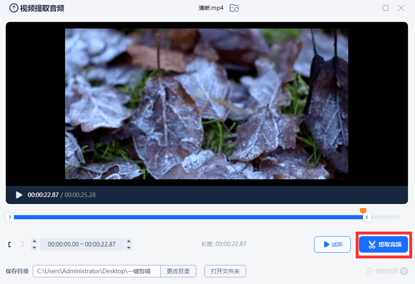Image resolution: width=415 pixels, height=284 pixels.
Task: Click the 提取音频 extract audio button
Action: [x=383, y=244]
